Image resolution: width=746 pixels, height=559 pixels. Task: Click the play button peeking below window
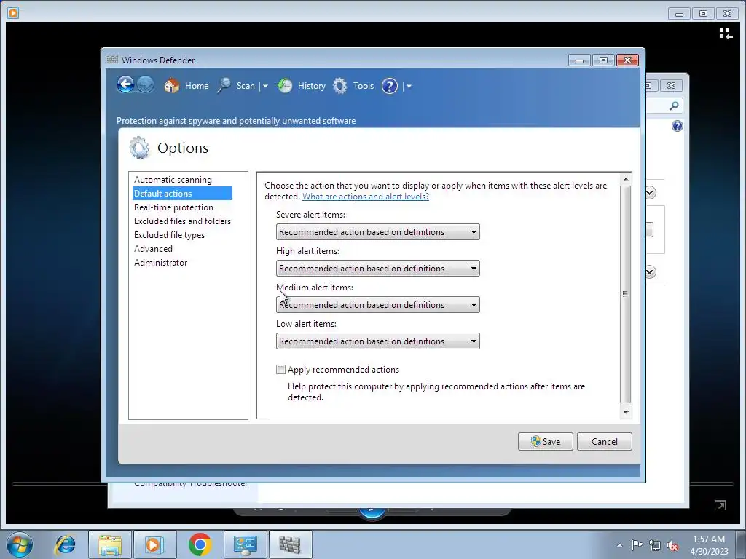(372, 512)
